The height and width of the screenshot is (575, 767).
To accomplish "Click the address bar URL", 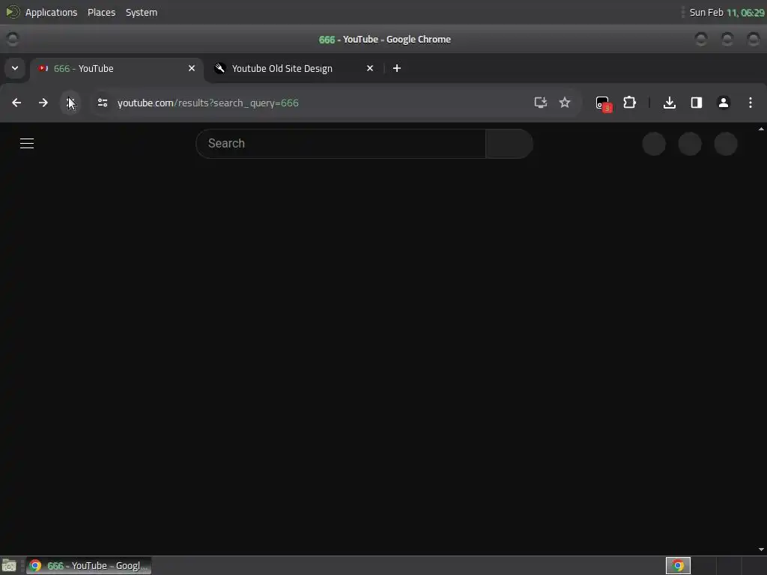I will click(x=208, y=103).
